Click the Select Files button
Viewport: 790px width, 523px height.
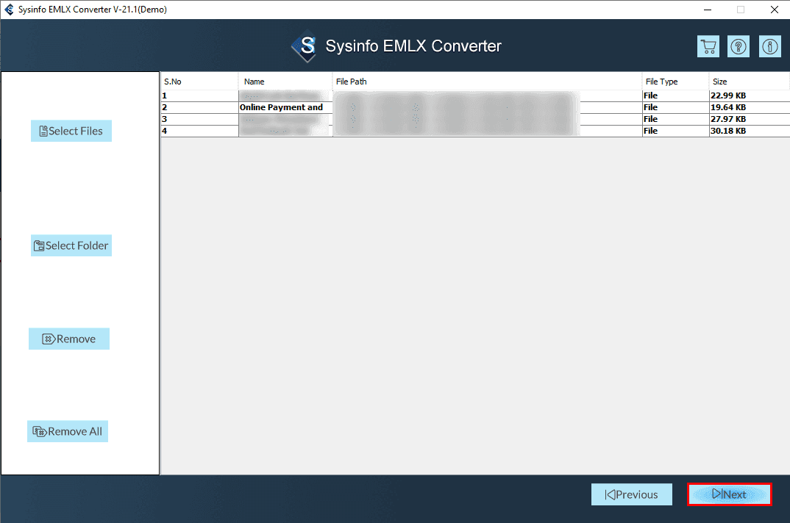(x=71, y=131)
